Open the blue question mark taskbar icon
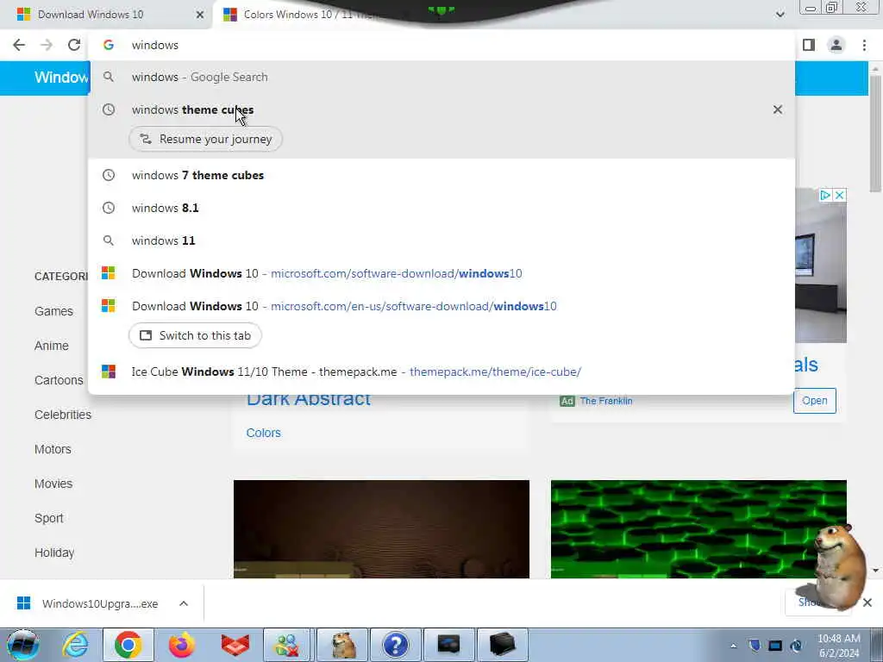 395,645
